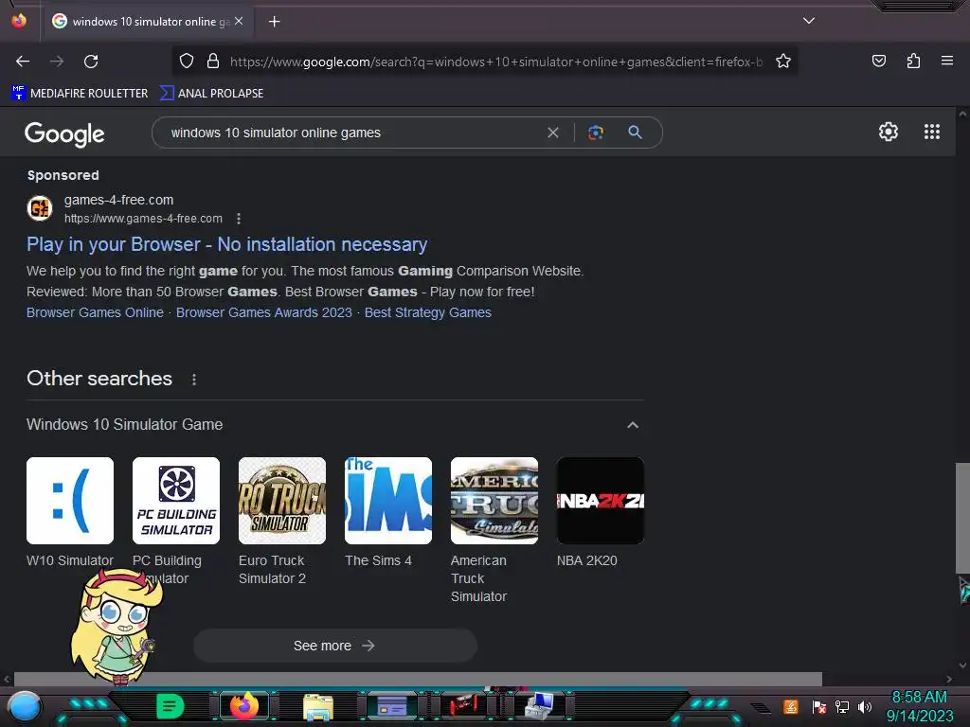Screen dimensions: 970x727
Task: Open ANAL PROLAPSE bookmark
Action: [211, 94]
